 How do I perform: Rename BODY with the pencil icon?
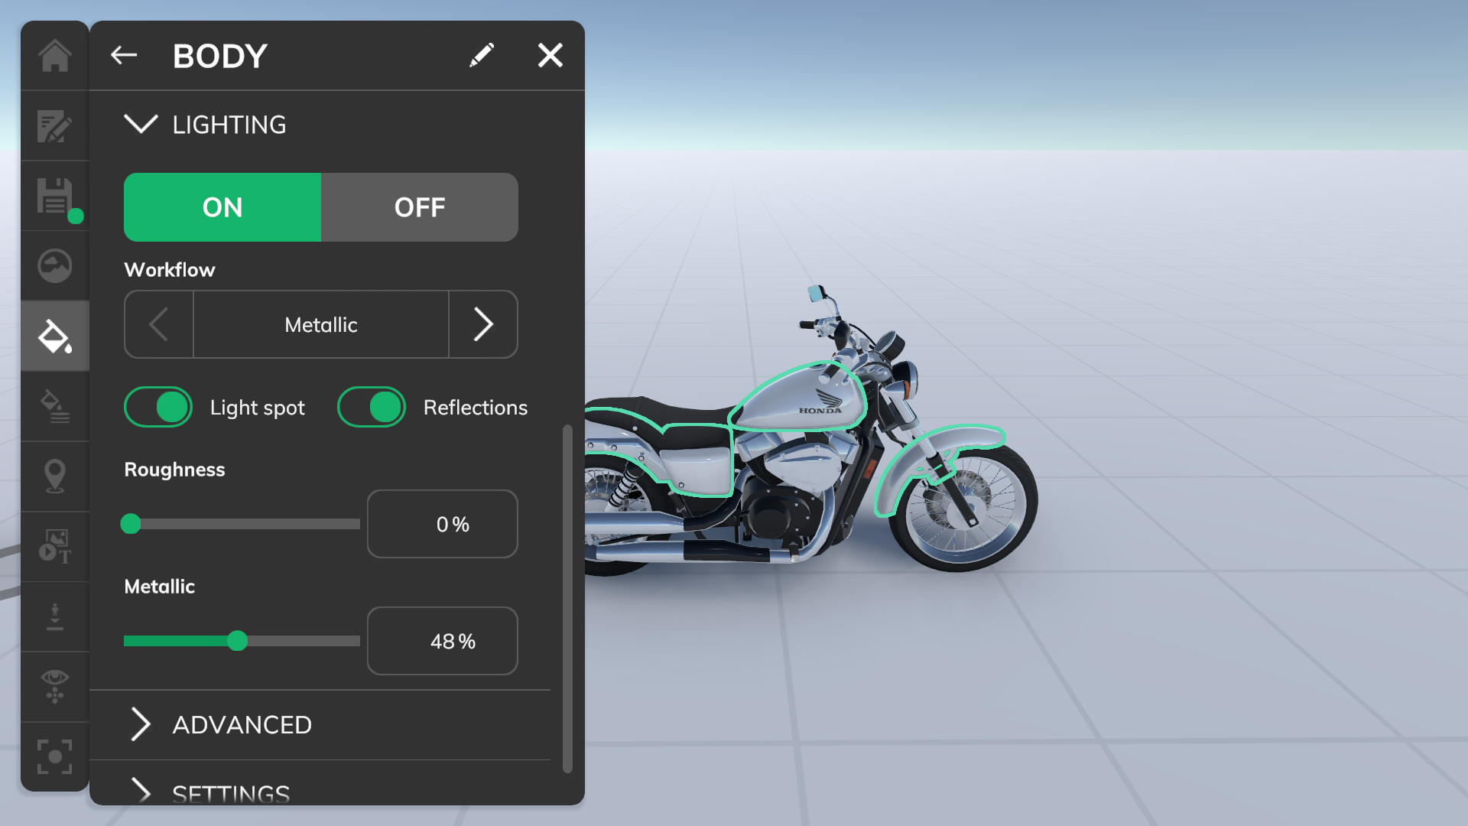(x=482, y=55)
